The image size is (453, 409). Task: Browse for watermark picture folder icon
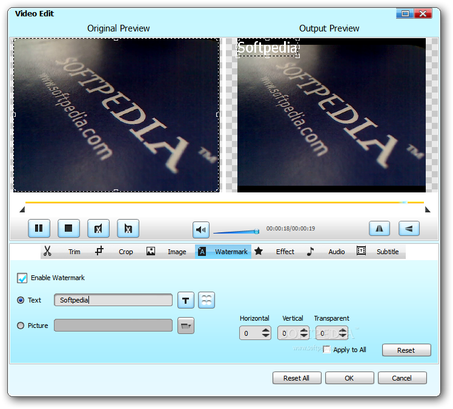(185, 326)
